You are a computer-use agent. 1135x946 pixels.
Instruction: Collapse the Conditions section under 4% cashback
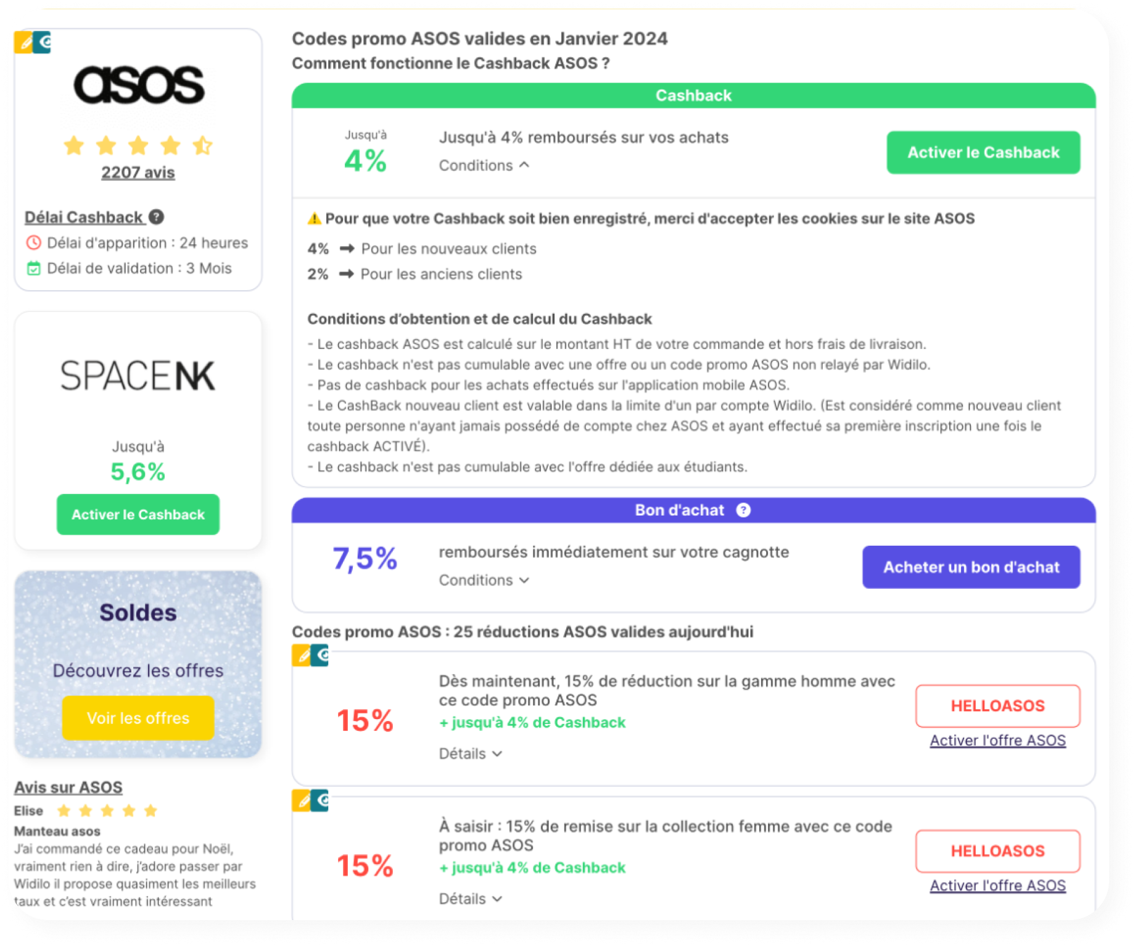click(484, 165)
